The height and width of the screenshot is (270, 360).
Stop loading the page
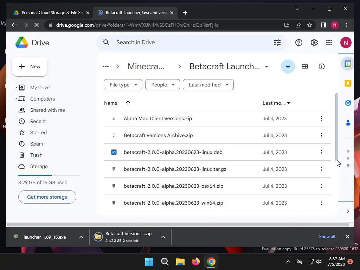(x=37, y=25)
